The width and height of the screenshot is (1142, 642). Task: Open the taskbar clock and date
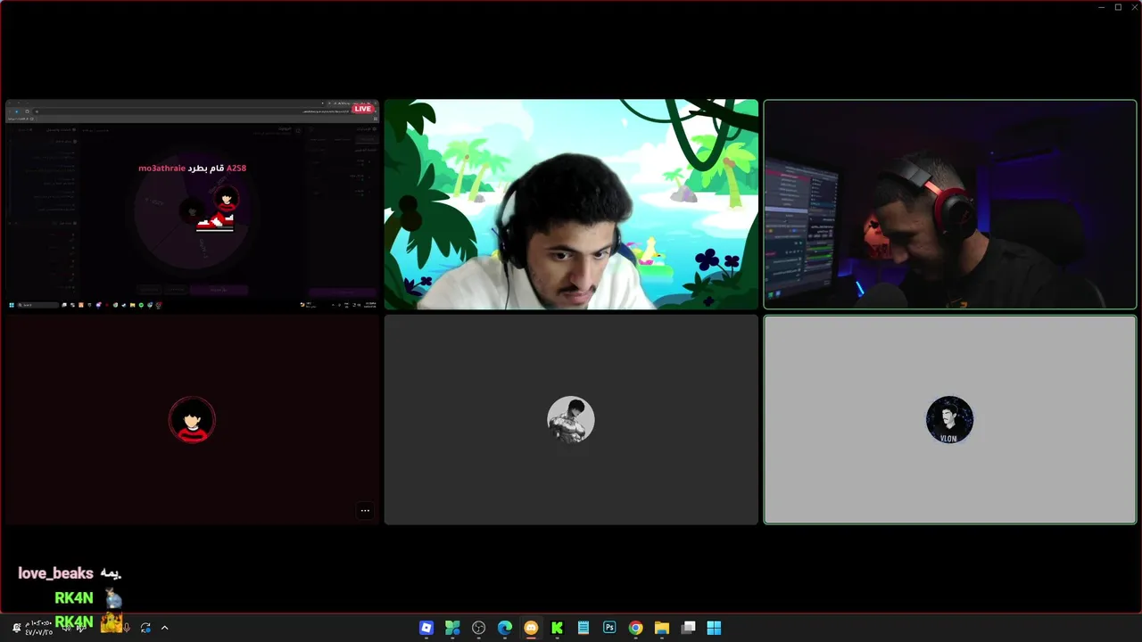(38, 628)
